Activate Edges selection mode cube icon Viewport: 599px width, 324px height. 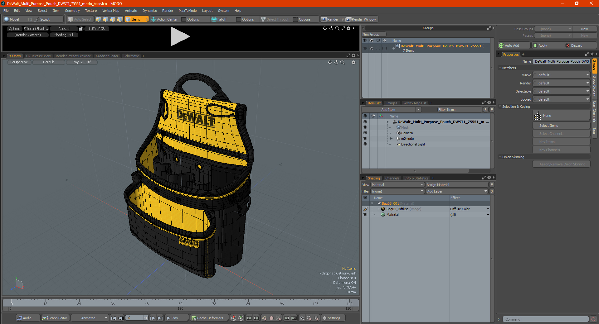105,19
